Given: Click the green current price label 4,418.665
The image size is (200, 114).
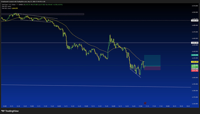Looking at the screenshot, I should 195,65.
